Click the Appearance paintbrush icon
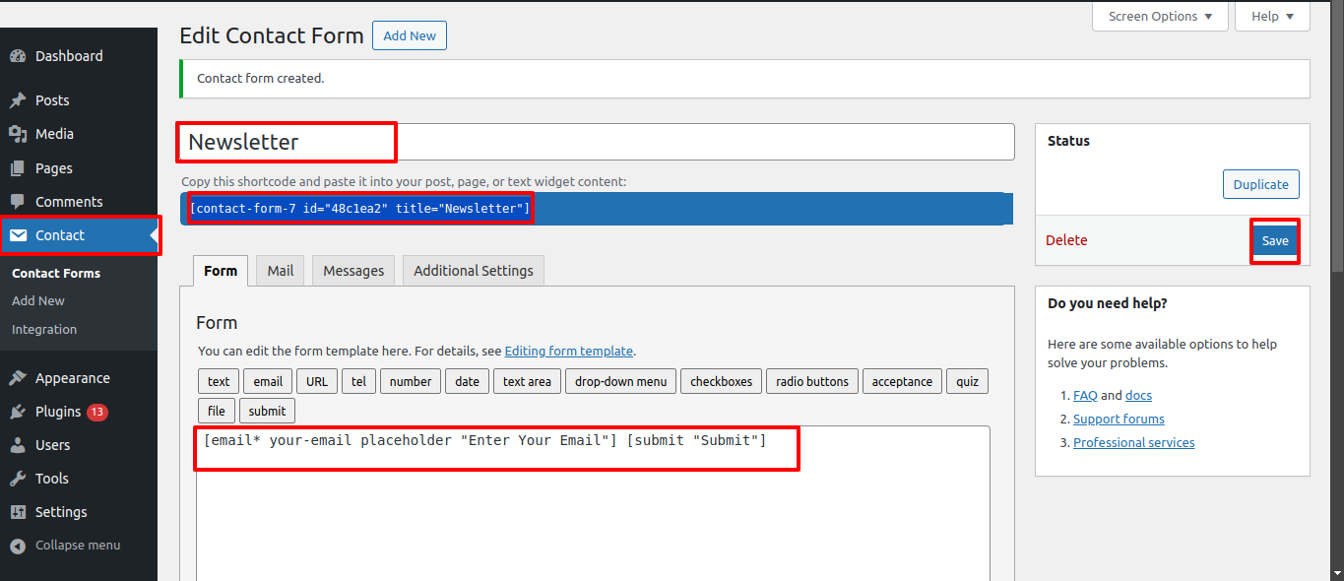Image resolution: width=1344 pixels, height=581 pixels. [x=18, y=378]
